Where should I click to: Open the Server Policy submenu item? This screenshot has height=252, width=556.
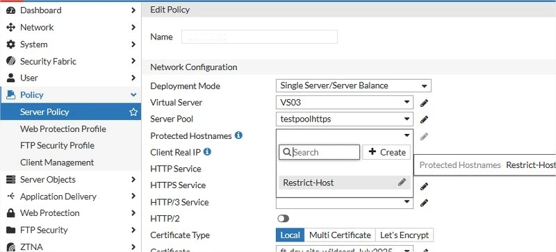(x=71, y=112)
